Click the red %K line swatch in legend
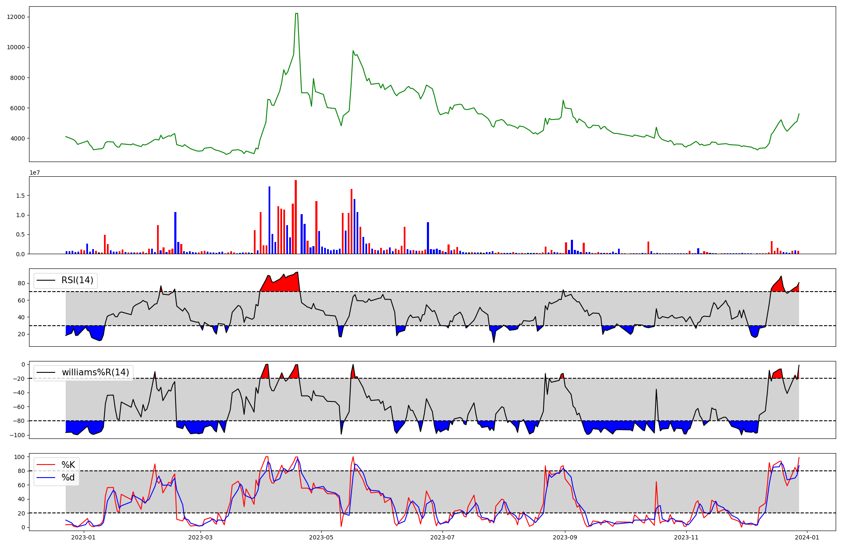842x547 pixels. (46, 465)
